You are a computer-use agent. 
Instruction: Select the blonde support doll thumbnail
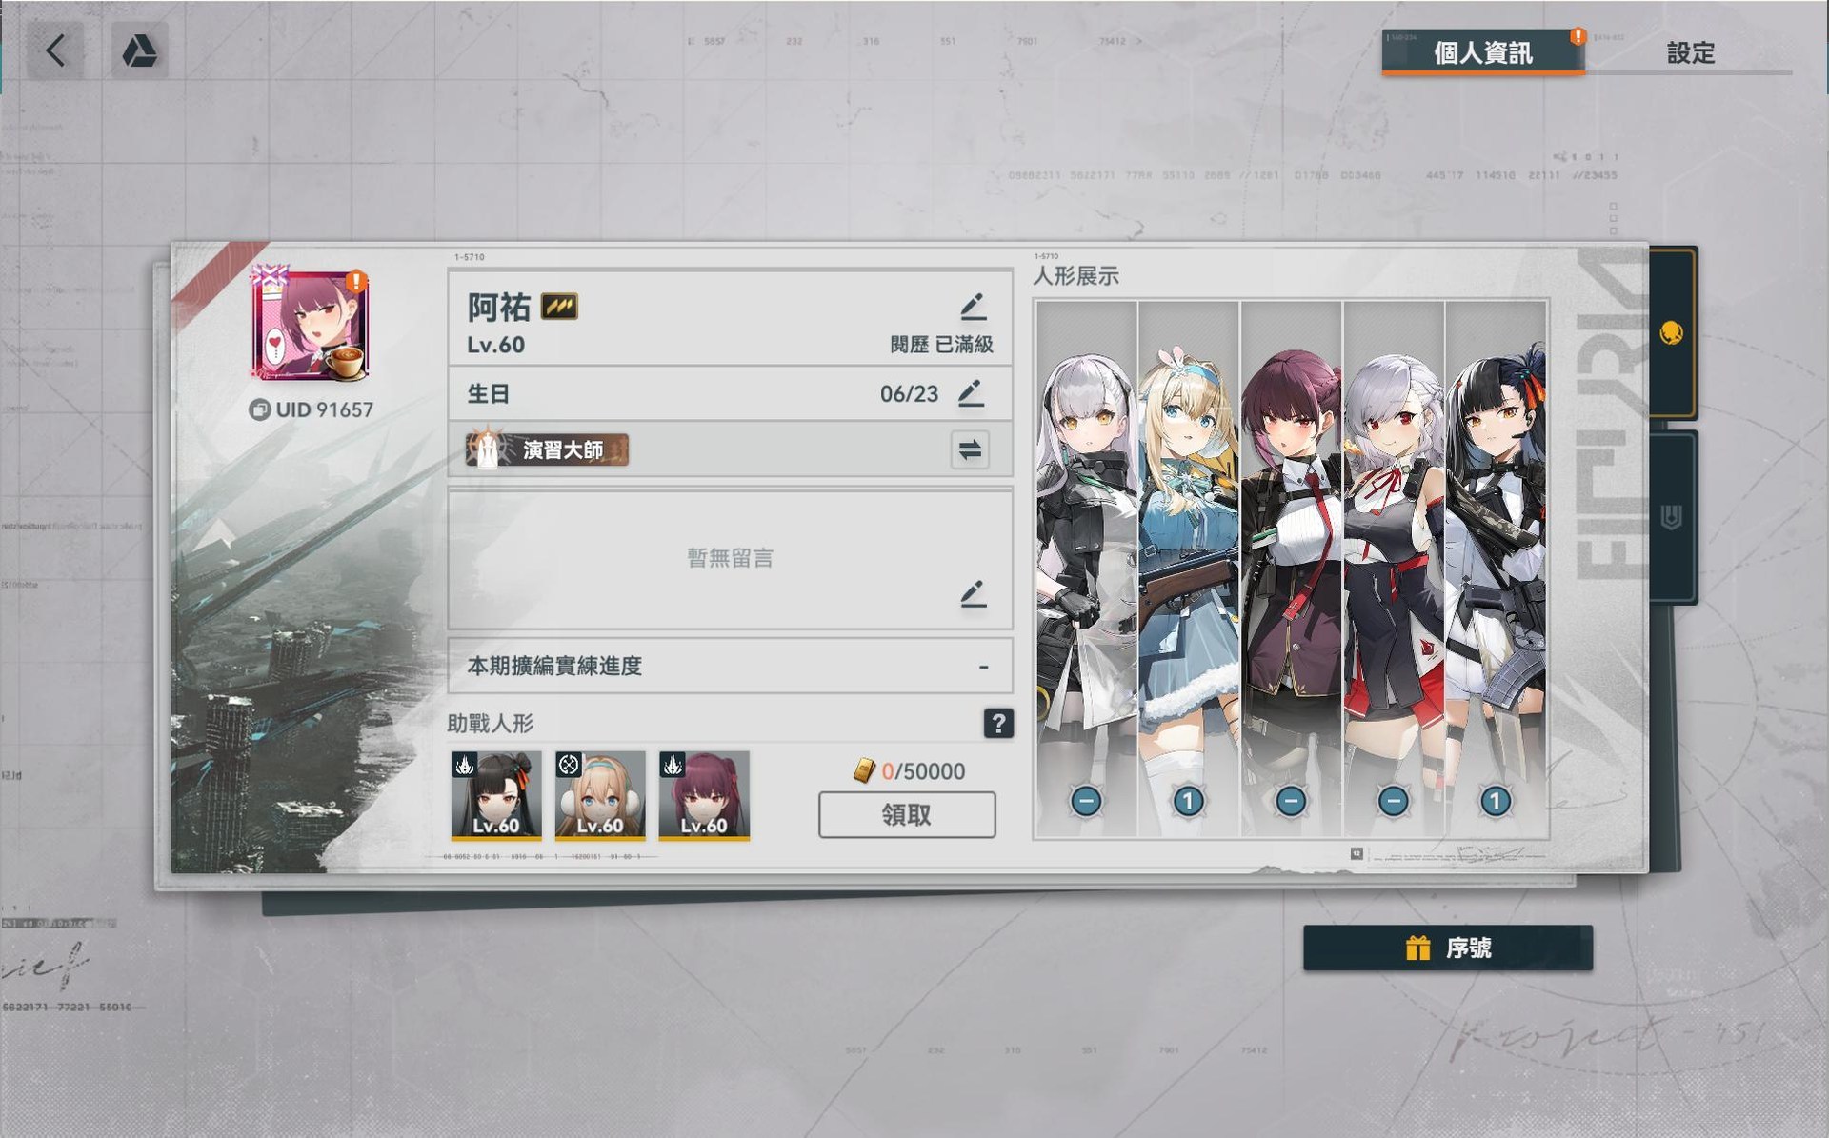[600, 795]
